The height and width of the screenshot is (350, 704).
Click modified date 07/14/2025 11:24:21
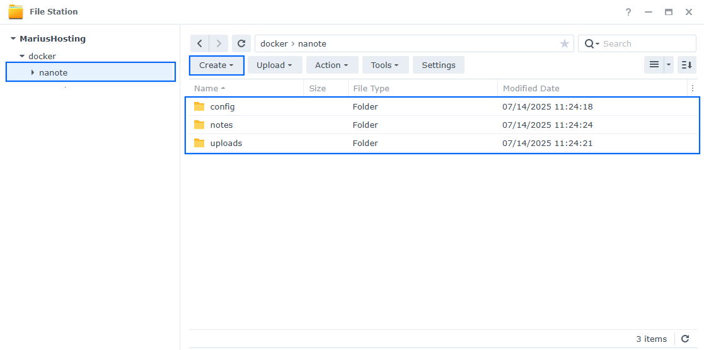[547, 144]
